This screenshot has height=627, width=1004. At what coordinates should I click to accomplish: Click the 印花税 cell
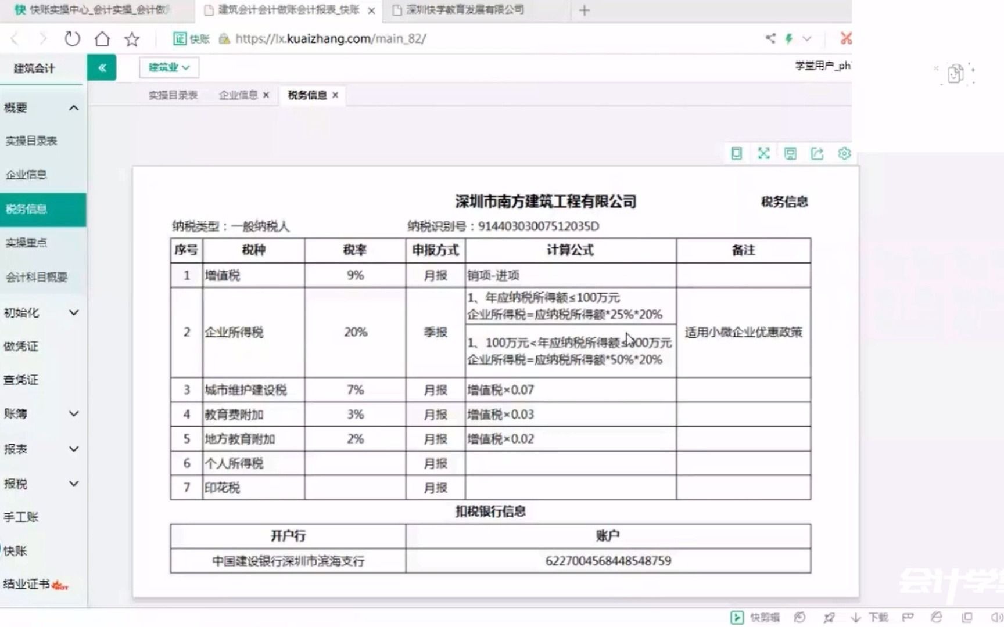253,488
